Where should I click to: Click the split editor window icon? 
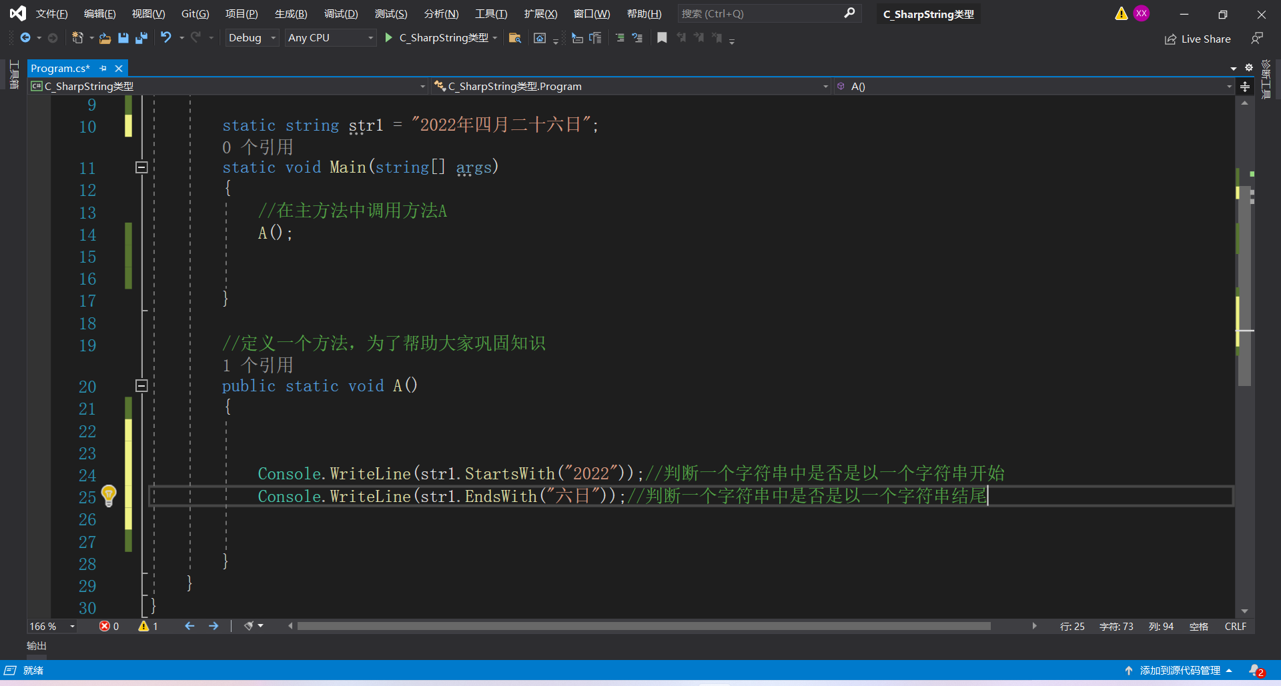click(x=1244, y=87)
